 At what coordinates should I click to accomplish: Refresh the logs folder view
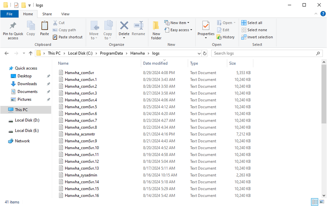pyautogui.click(x=205, y=53)
